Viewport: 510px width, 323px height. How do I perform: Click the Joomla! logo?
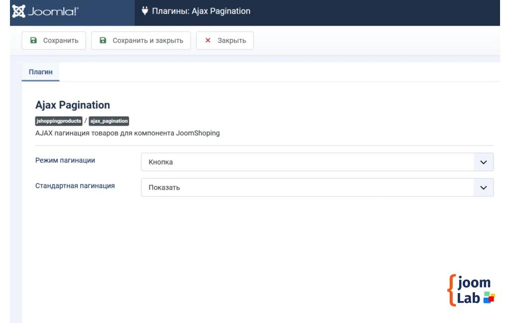click(45, 11)
